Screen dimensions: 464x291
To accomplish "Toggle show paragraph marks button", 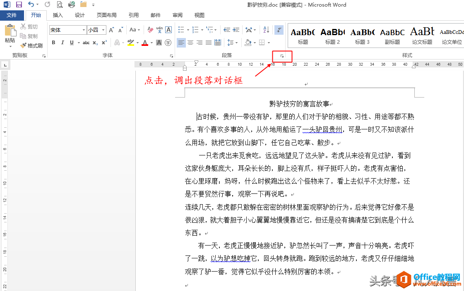I will coord(279,30).
